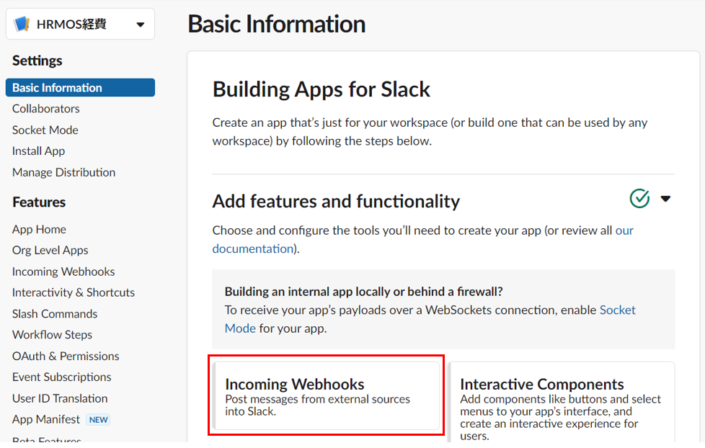This screenshot has height=448, width=705.
Task: Open the Slash Commands page
Action: [x=54, y=313]
